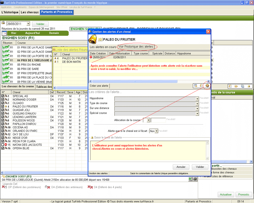The height and width of the screenshot is (203, 254).
Task: Click the printer icon beside race details
Action: tap(195, 179)
